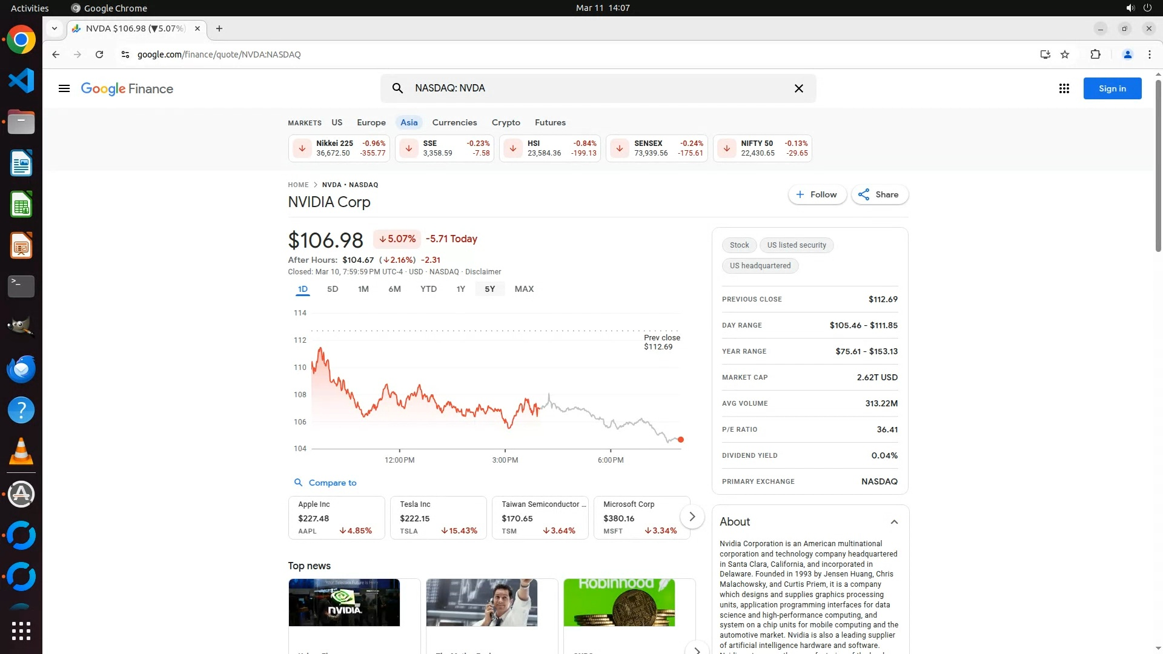Open the Google Finance hamburger menu
Viewport: 1163px width, 654px height.
coord(64,88)
